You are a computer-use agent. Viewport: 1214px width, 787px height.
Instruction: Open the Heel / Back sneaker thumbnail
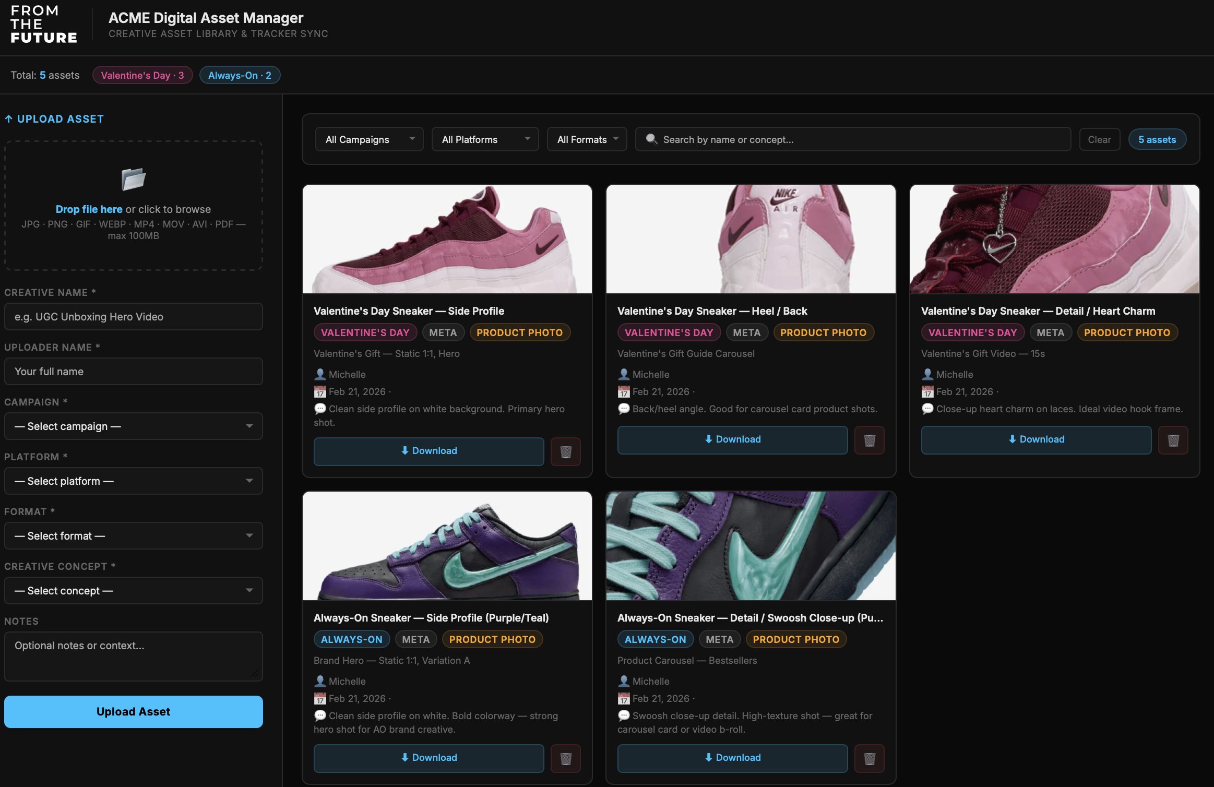(751, 239)
